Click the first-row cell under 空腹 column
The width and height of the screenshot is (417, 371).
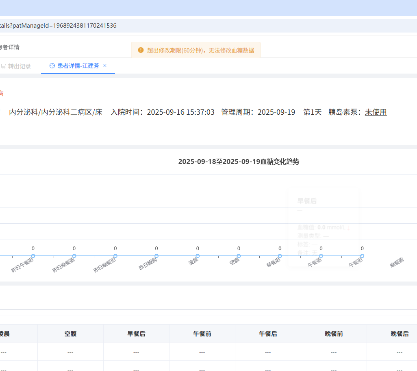70,352
